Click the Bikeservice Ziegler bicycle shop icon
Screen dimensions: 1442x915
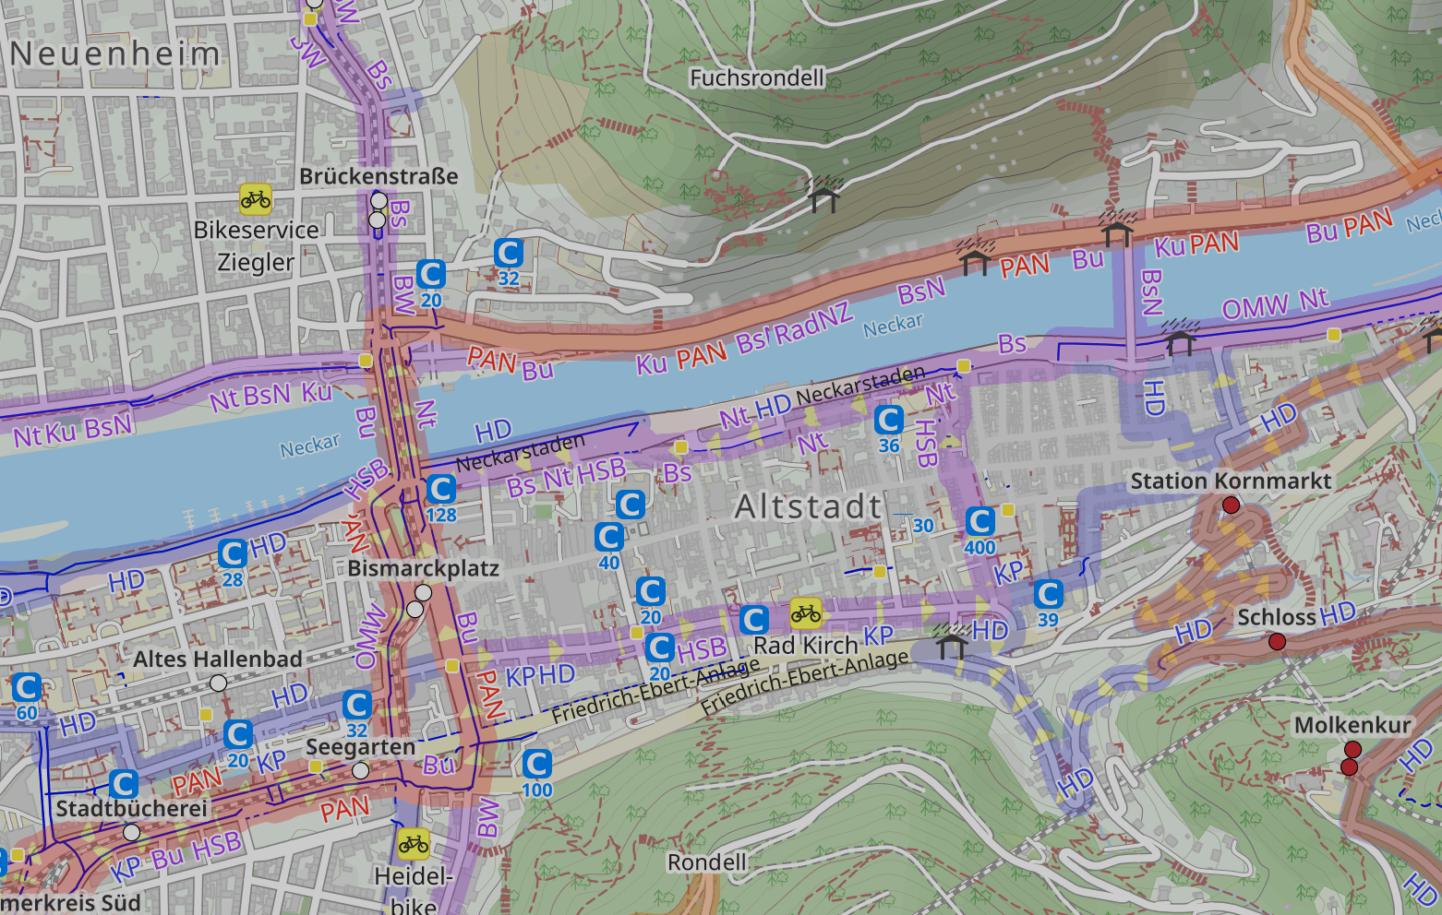click(256, 198)
